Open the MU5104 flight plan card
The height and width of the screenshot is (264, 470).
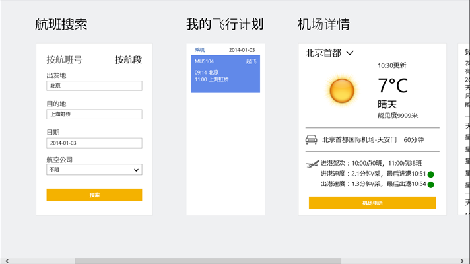[226, 74]
